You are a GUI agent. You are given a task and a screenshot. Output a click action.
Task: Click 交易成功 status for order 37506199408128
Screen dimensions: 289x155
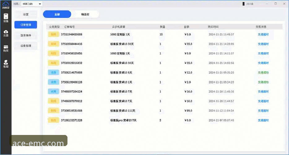(263, 82)
